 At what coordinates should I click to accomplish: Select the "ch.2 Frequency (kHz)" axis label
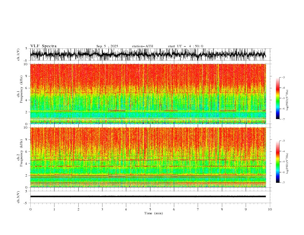coord(20,153)
